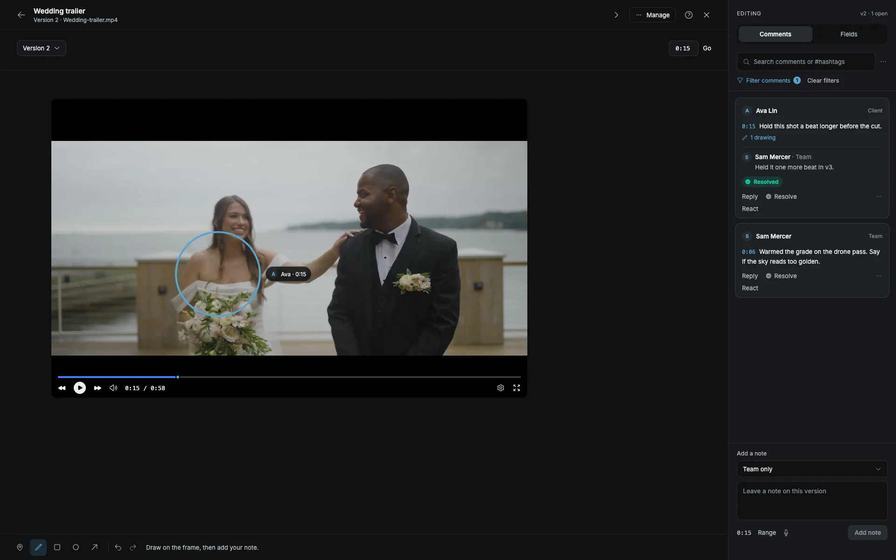The width and height of the screenshot is (896, 560).
Task: Reply to Ava Lin's comment
Action: tap(750, 196)
